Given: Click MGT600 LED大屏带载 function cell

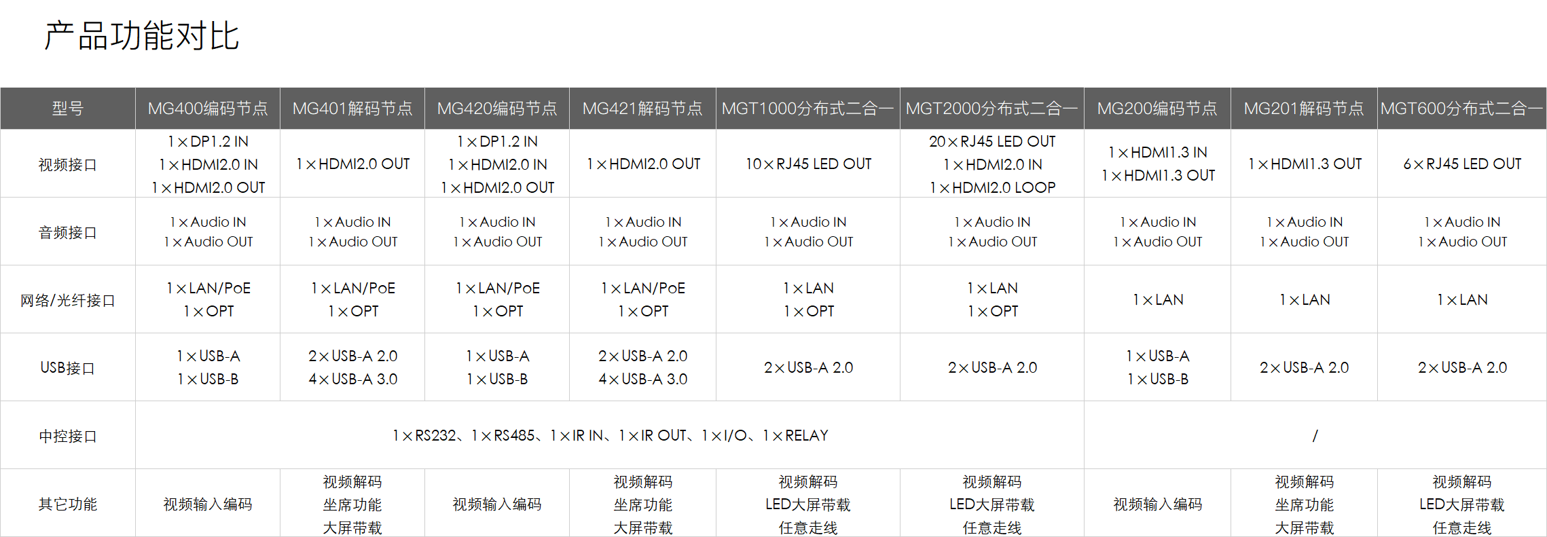Looking at the screenshot, I should (x=1462, y=503).
